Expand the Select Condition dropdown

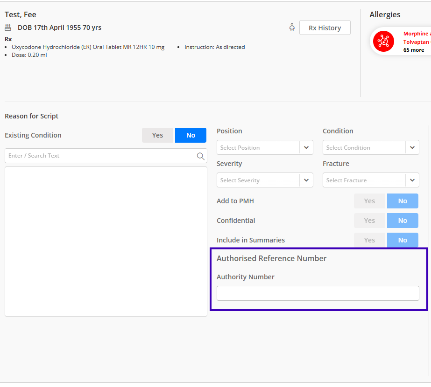(371, 148)
